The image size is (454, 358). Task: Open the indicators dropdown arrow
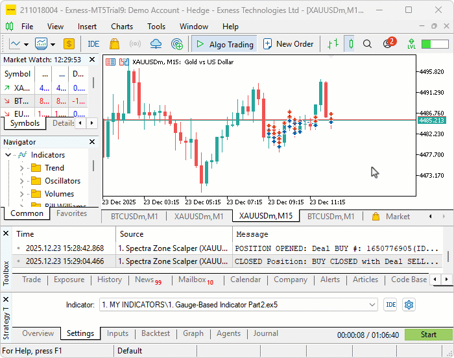click(x=53, y=45)
